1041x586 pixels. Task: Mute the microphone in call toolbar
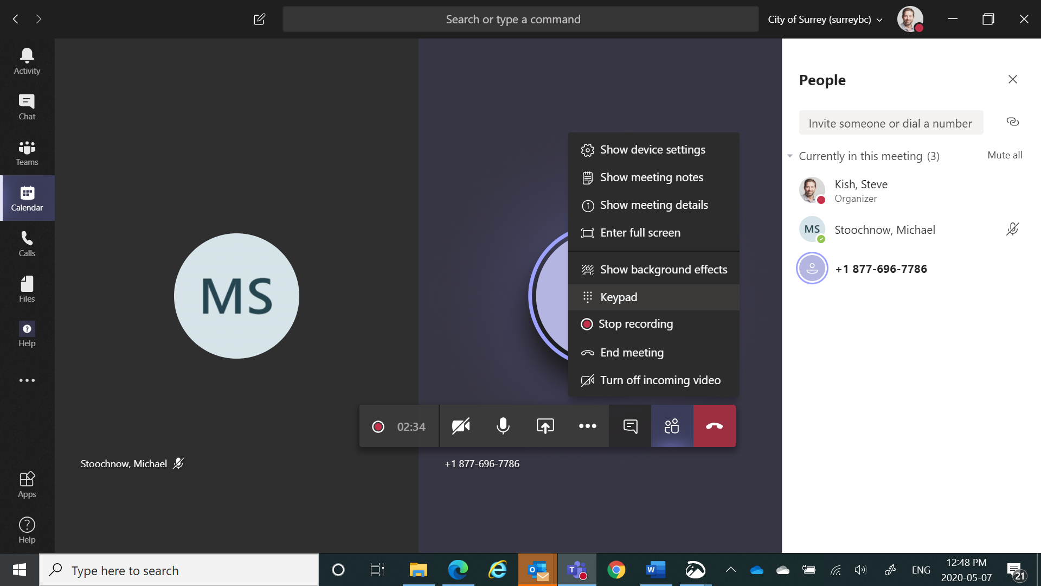(503, 426)
